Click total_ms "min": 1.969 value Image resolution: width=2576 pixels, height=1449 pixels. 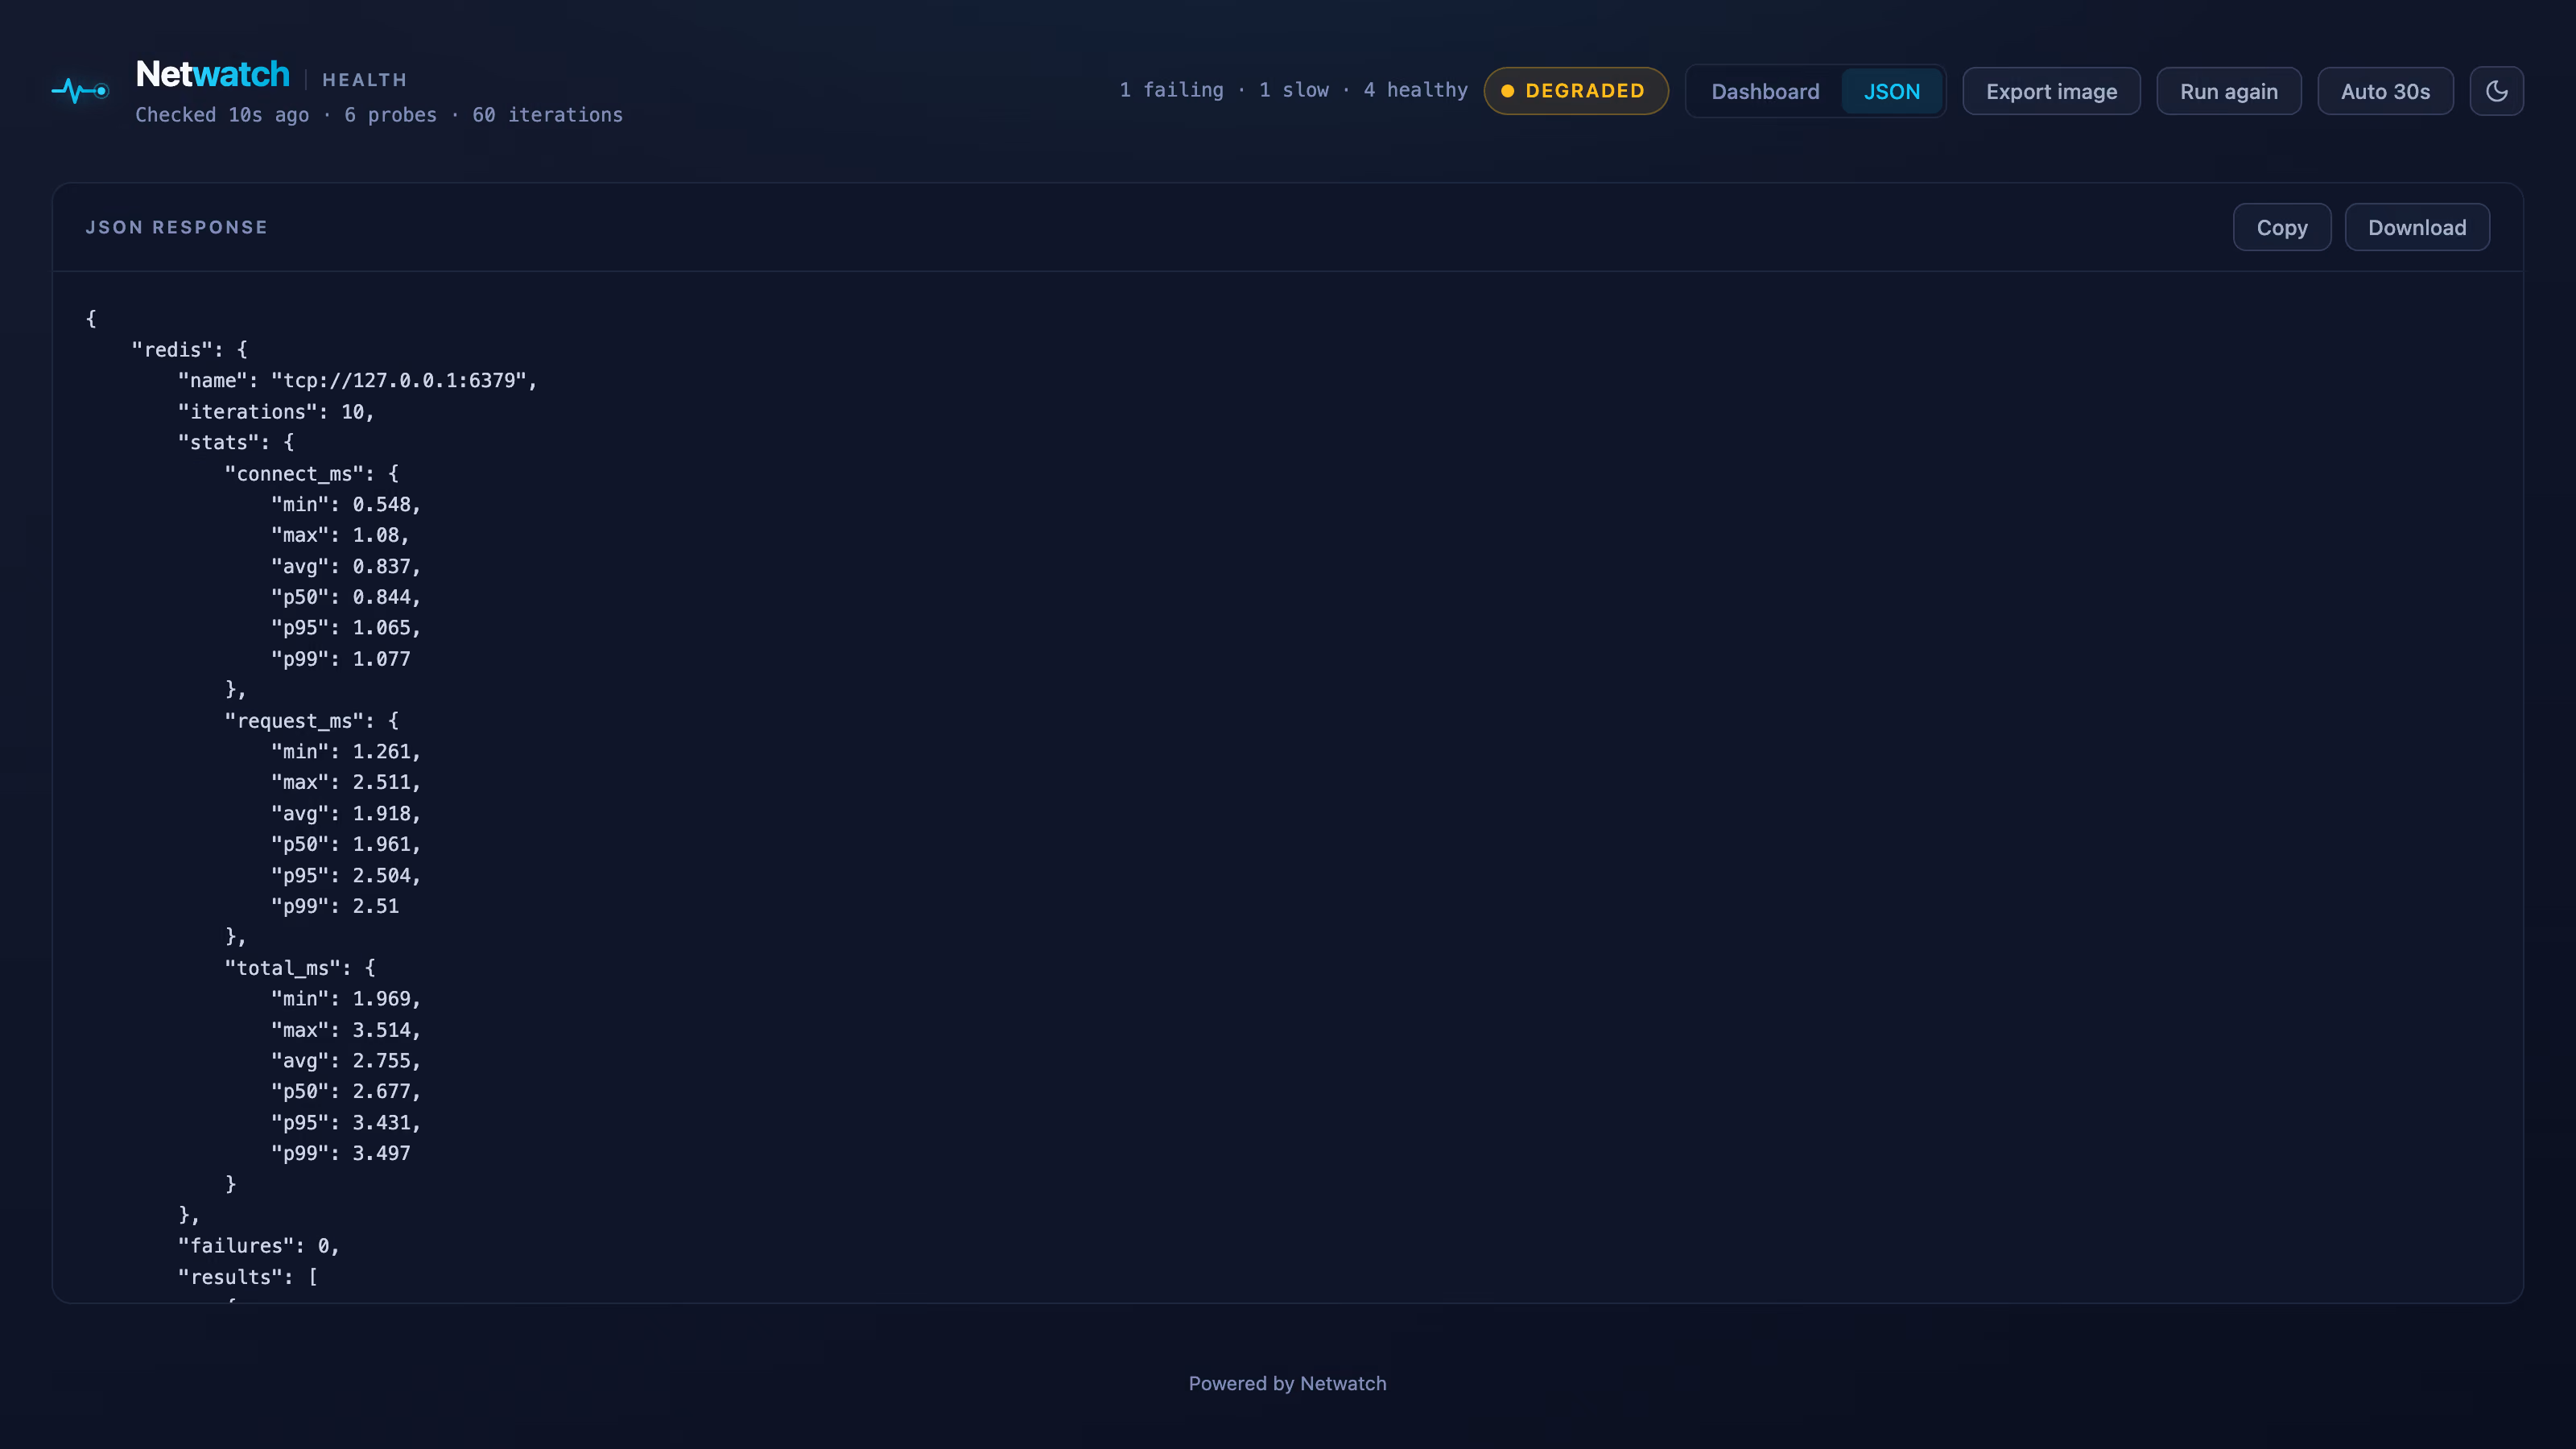[345, 998]
